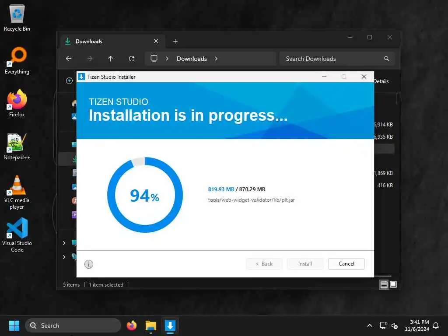Open the Windows Start menu
This screenshot has height=336, width=448.
pos(14,325)
